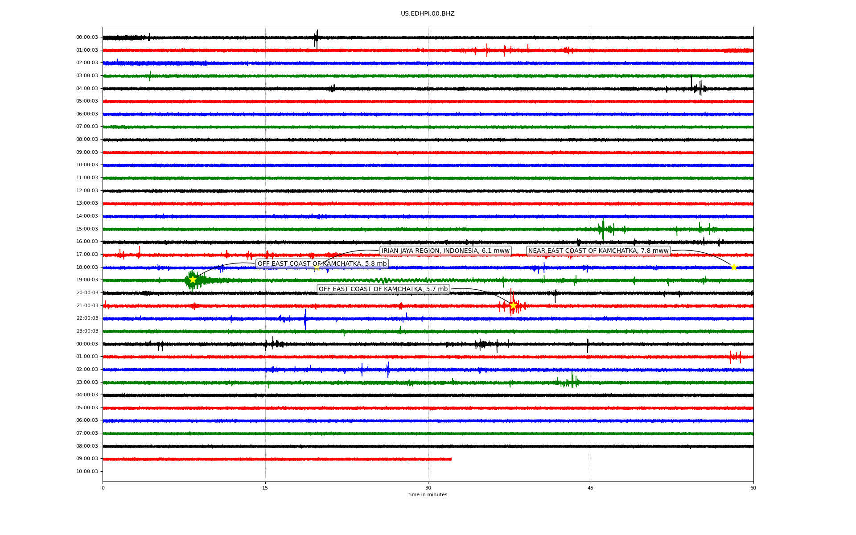Click the 30 tick label on the x-axis
Viewport: 856px width, 535px height.
point(428,488)
